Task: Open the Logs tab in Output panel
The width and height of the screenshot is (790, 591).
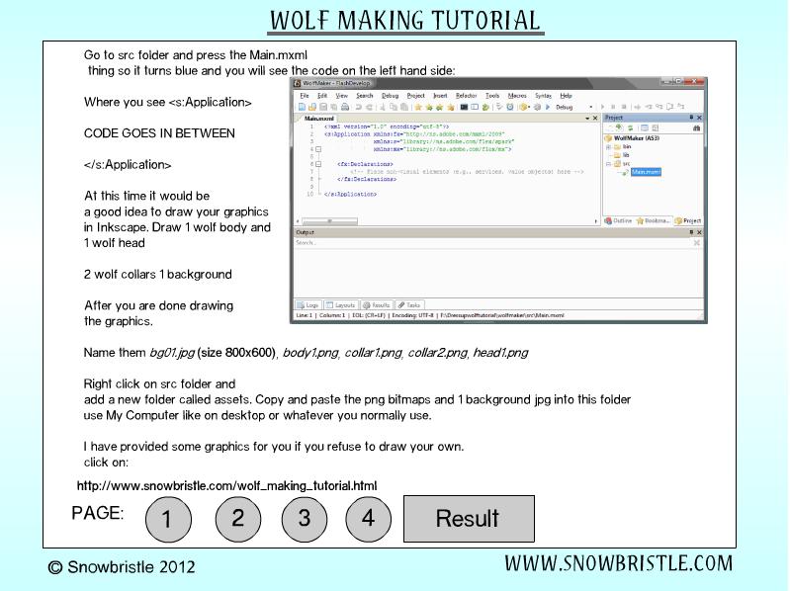Action: click(x=307, y=305)
